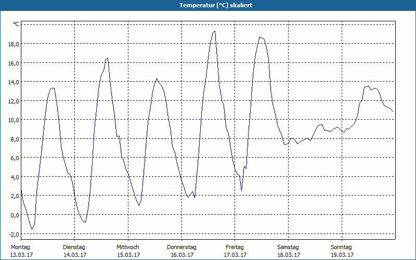Click the Mittwoch day label

click(x=128, y=248)
